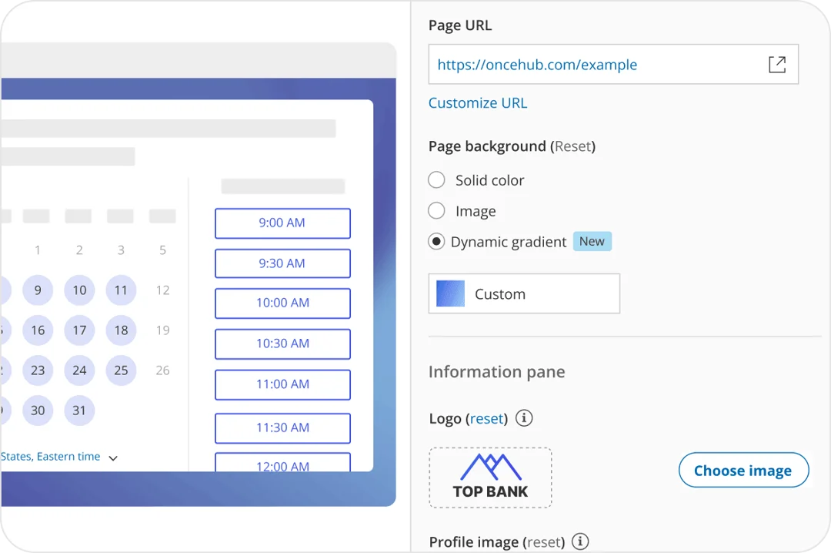Image resolution: width=831 pixels, height=553 pixels.
Task: Select calendar date 17
Action: (x=79, y=330)
